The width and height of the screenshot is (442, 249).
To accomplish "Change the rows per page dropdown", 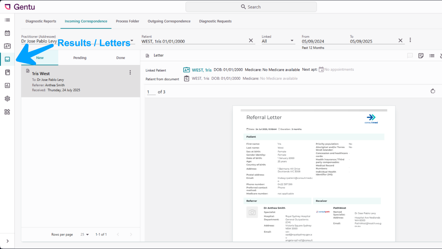I will point(85,235).
